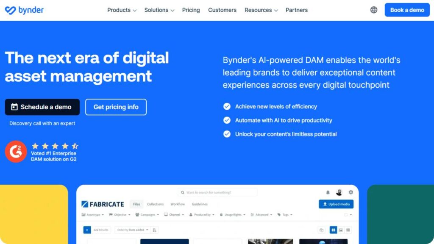The image size is (434, 244).
Task: Toggle sort direction icon beside Date added
Action: coord(154,230)
